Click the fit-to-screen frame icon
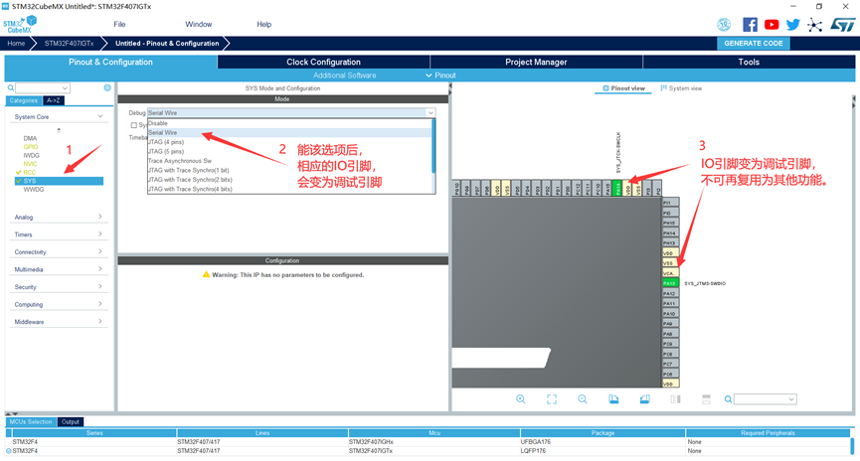Viewport: 860px width, 461px height. (x=552, y=399)
